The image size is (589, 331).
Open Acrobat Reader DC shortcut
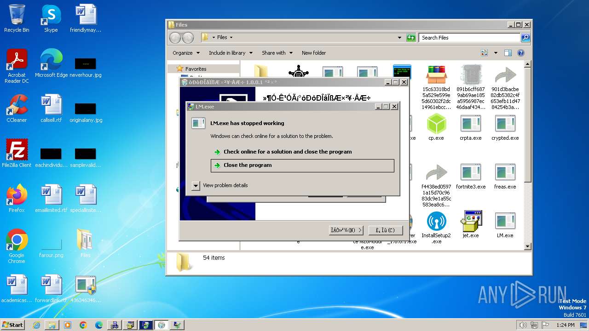coord(17,66)
